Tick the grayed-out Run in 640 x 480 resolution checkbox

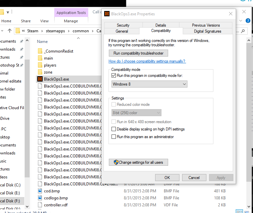pyautogui.click(x=114, y=122)
